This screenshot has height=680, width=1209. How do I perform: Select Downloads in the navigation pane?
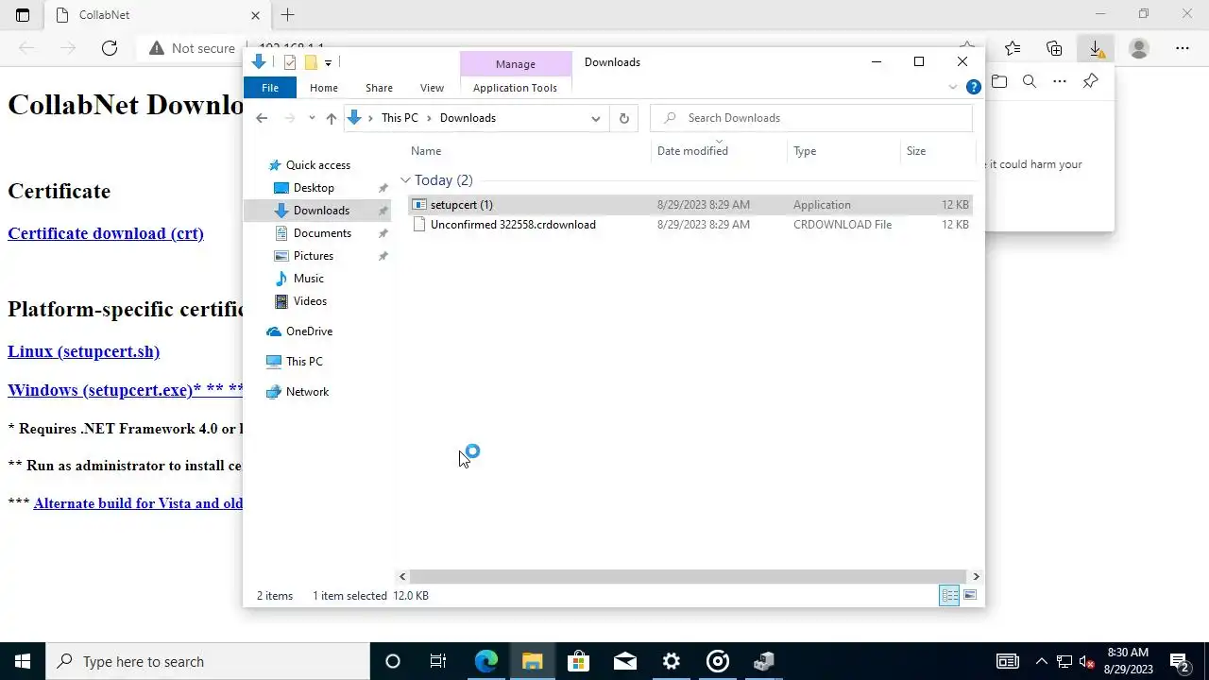coord(321,211)
